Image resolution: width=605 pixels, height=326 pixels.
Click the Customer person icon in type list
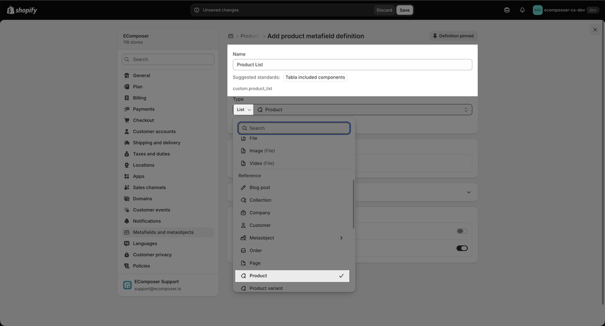(x=243, y=226)
